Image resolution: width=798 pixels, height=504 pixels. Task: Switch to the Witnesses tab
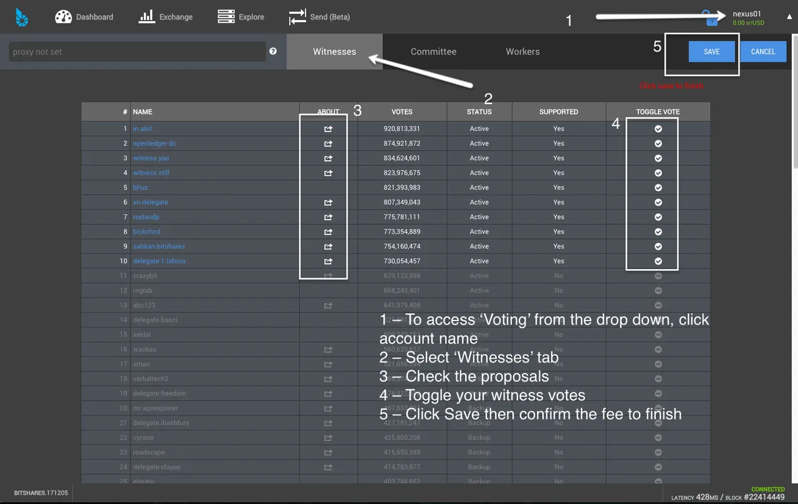(x=335, y=52)
